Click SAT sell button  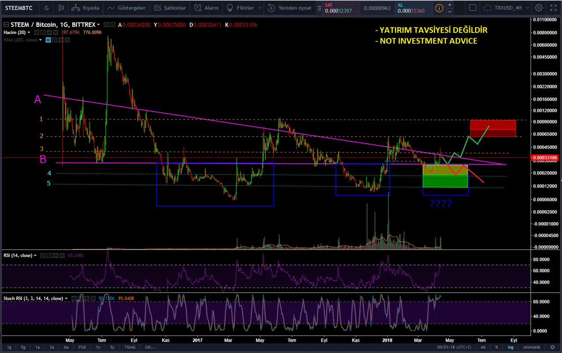coord(341,7)
